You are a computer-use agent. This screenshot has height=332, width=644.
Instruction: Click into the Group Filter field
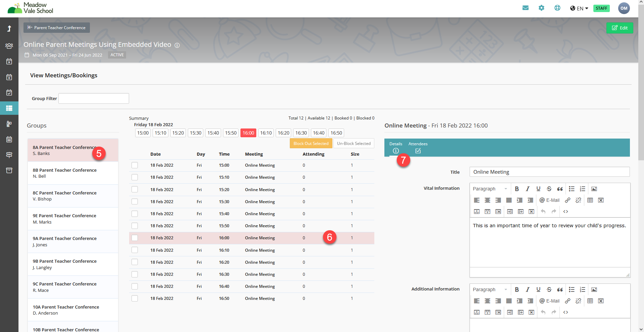click(x=94, y=98)
